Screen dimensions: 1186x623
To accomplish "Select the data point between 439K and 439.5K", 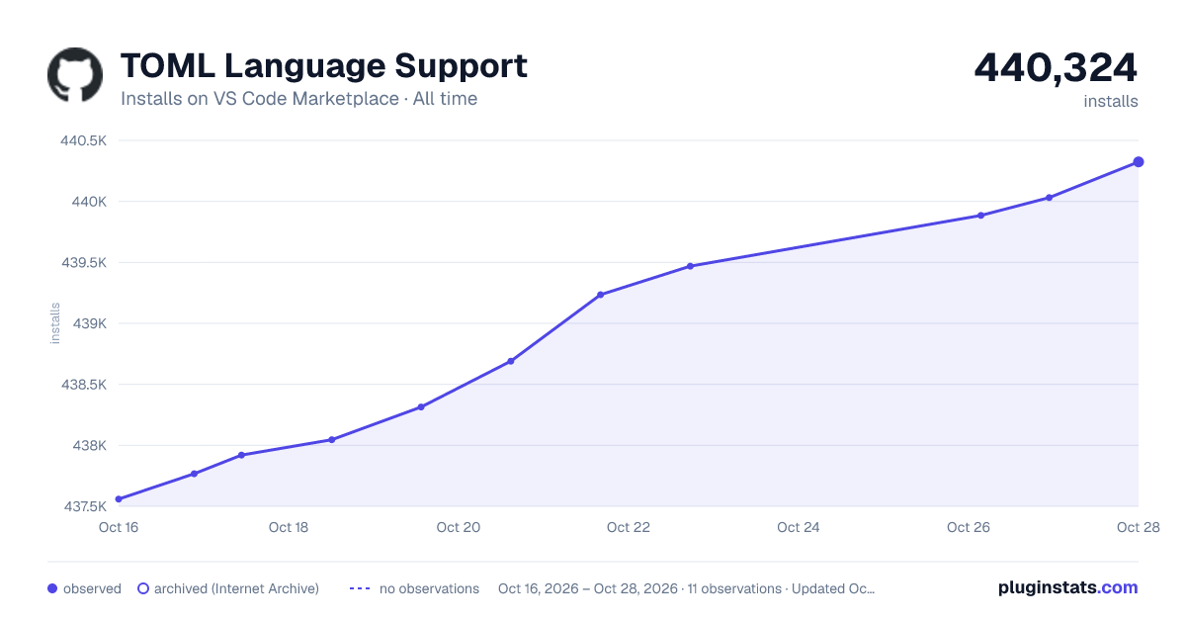I will [x=600, y=295].
